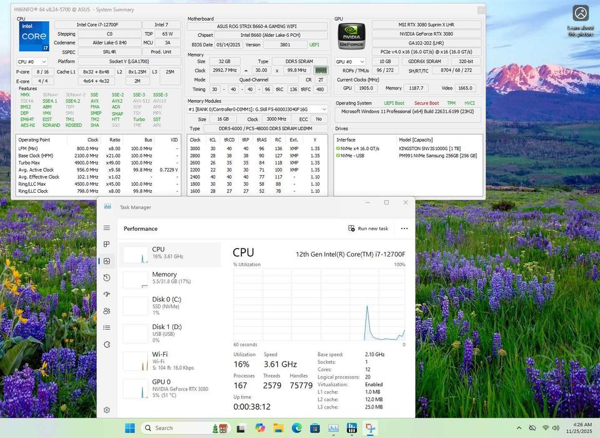This screenshot has width=600, height=438.
Task: Click the Secure Boot label in HWiNFO
Action: coord(426,103)
